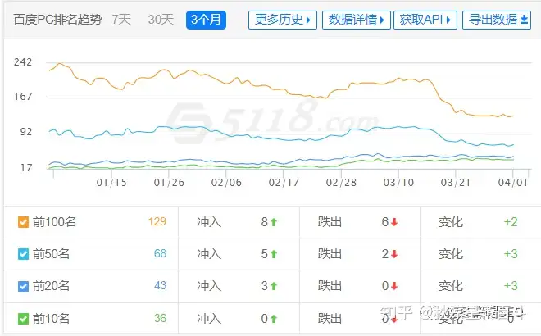
Task: Toggle the 前100名 orange checkbox
Action: coord(23,222)
